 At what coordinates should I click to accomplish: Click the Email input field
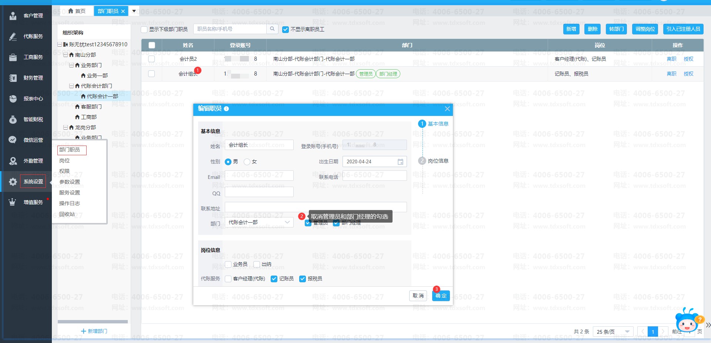(x=259, y=176)
